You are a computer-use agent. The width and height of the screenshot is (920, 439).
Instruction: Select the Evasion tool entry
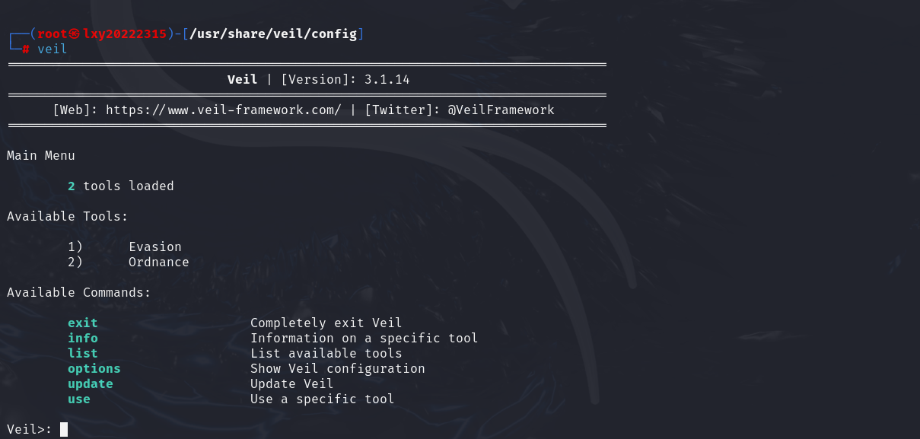(x=155, y=247)
